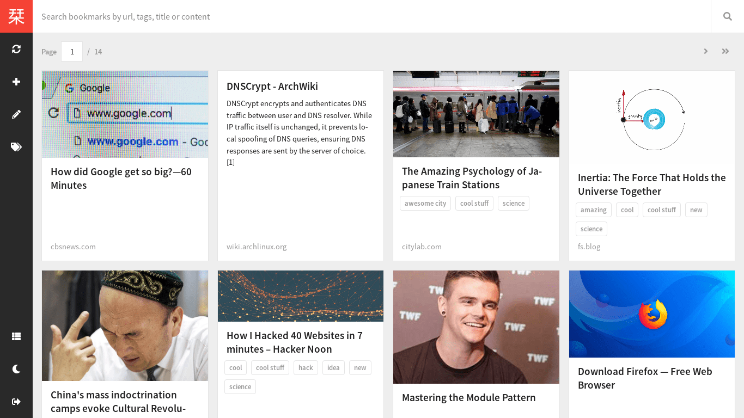744x418 pixels.
Task: Click the search magnifier button
Action: coord(728,16)
